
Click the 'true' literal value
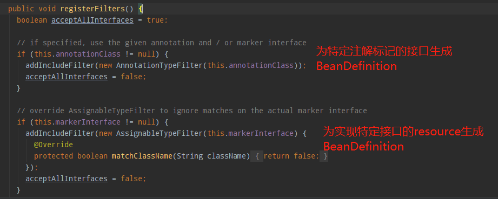click(156, 20)
